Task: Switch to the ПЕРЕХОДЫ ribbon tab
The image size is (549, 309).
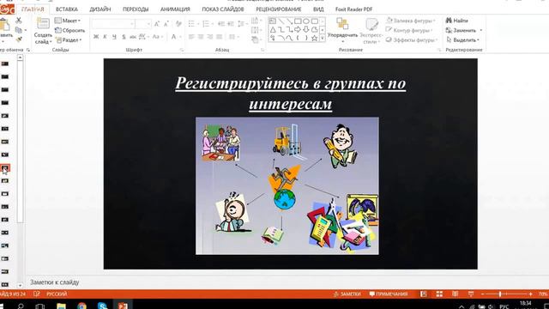Action: pos(136,9)
